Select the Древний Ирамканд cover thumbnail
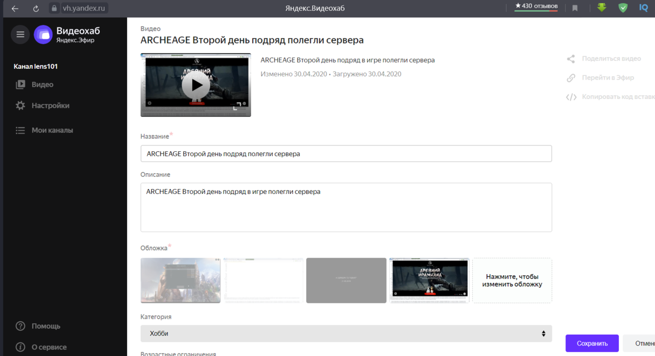 pyautogui.click(x=429, y=281)
